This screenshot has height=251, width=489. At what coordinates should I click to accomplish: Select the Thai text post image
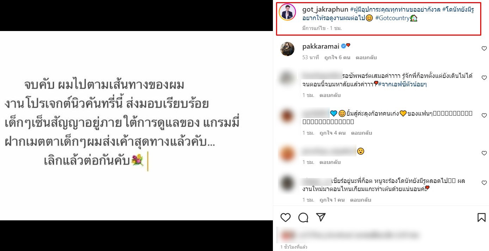pyautogui.click(x=136, y=125)
